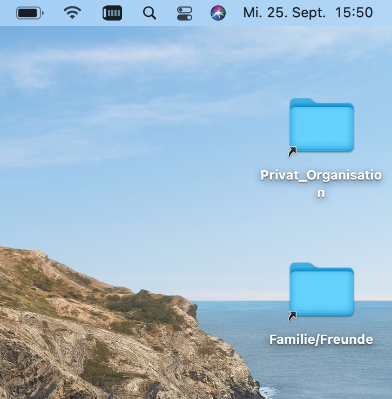The width and height of the screenshot is (392, 399).
Task: Activate Siri from the menu bar
Action: tap(218, 13)
